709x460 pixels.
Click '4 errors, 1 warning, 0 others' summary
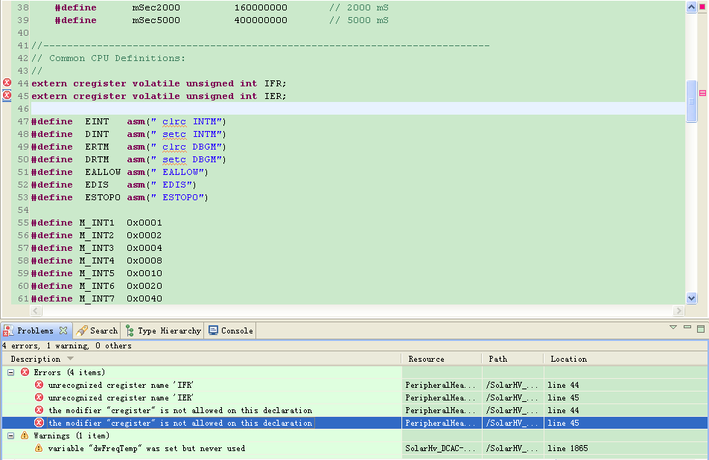point(67,345)
